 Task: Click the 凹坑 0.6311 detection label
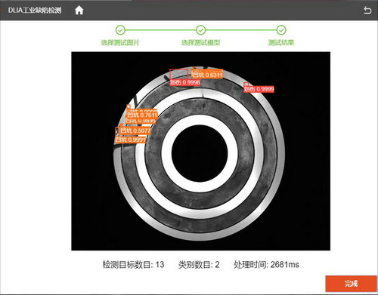(x=207, y=75)
